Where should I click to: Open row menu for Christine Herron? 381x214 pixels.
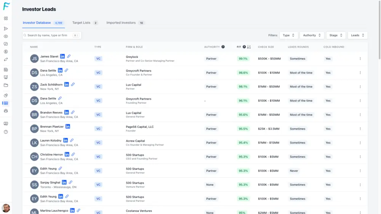[x=360, y=157]
